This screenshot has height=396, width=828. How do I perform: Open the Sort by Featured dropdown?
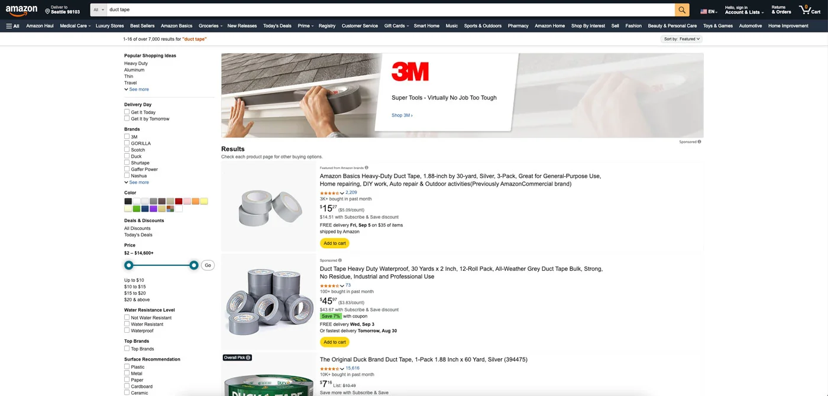coord(681,39)
